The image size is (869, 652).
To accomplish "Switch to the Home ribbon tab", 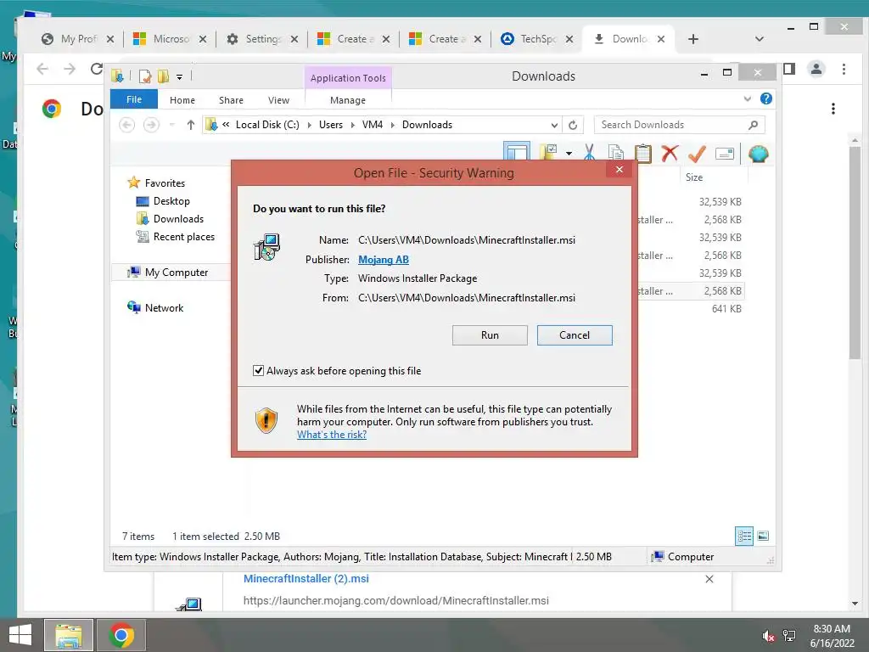I will coord(182,100).
